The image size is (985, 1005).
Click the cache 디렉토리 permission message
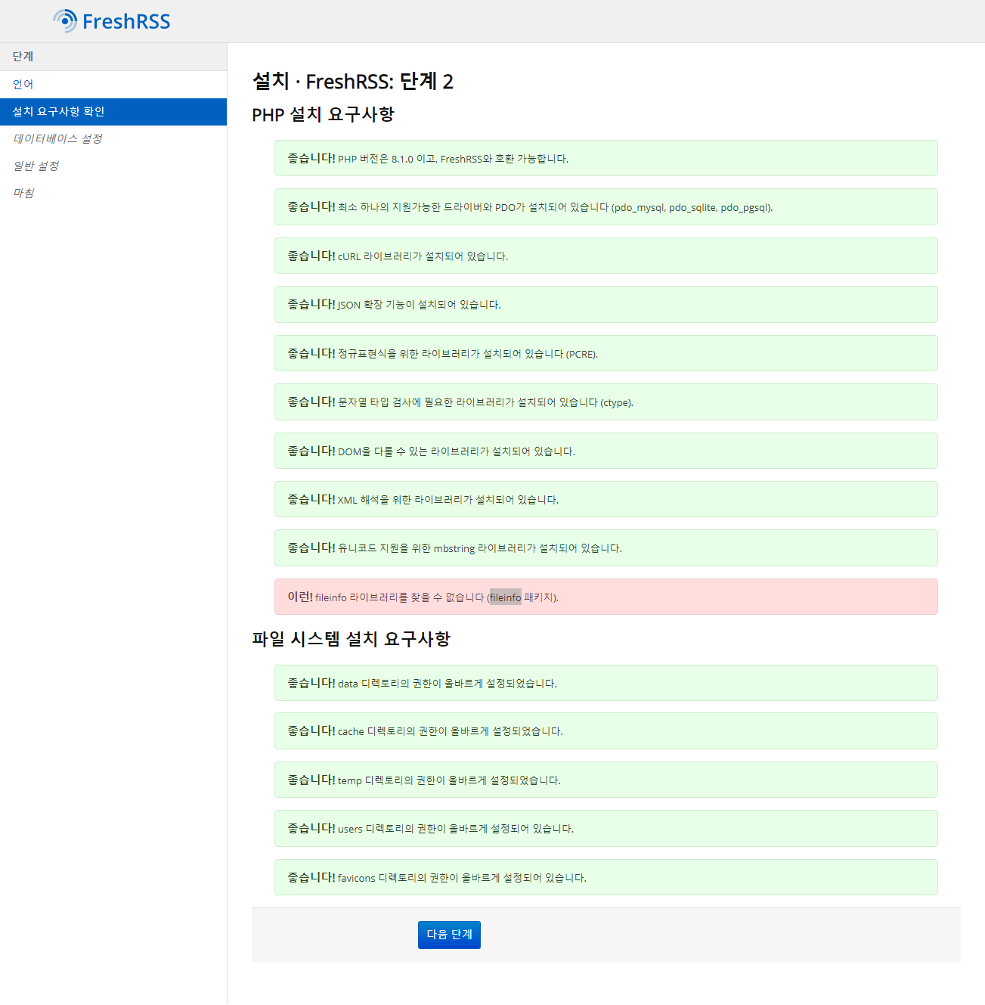[606, 731]
